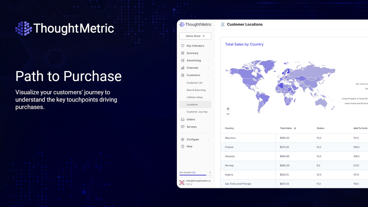
Task: Toggle sort order on Total Sales column
Action: 295,128
